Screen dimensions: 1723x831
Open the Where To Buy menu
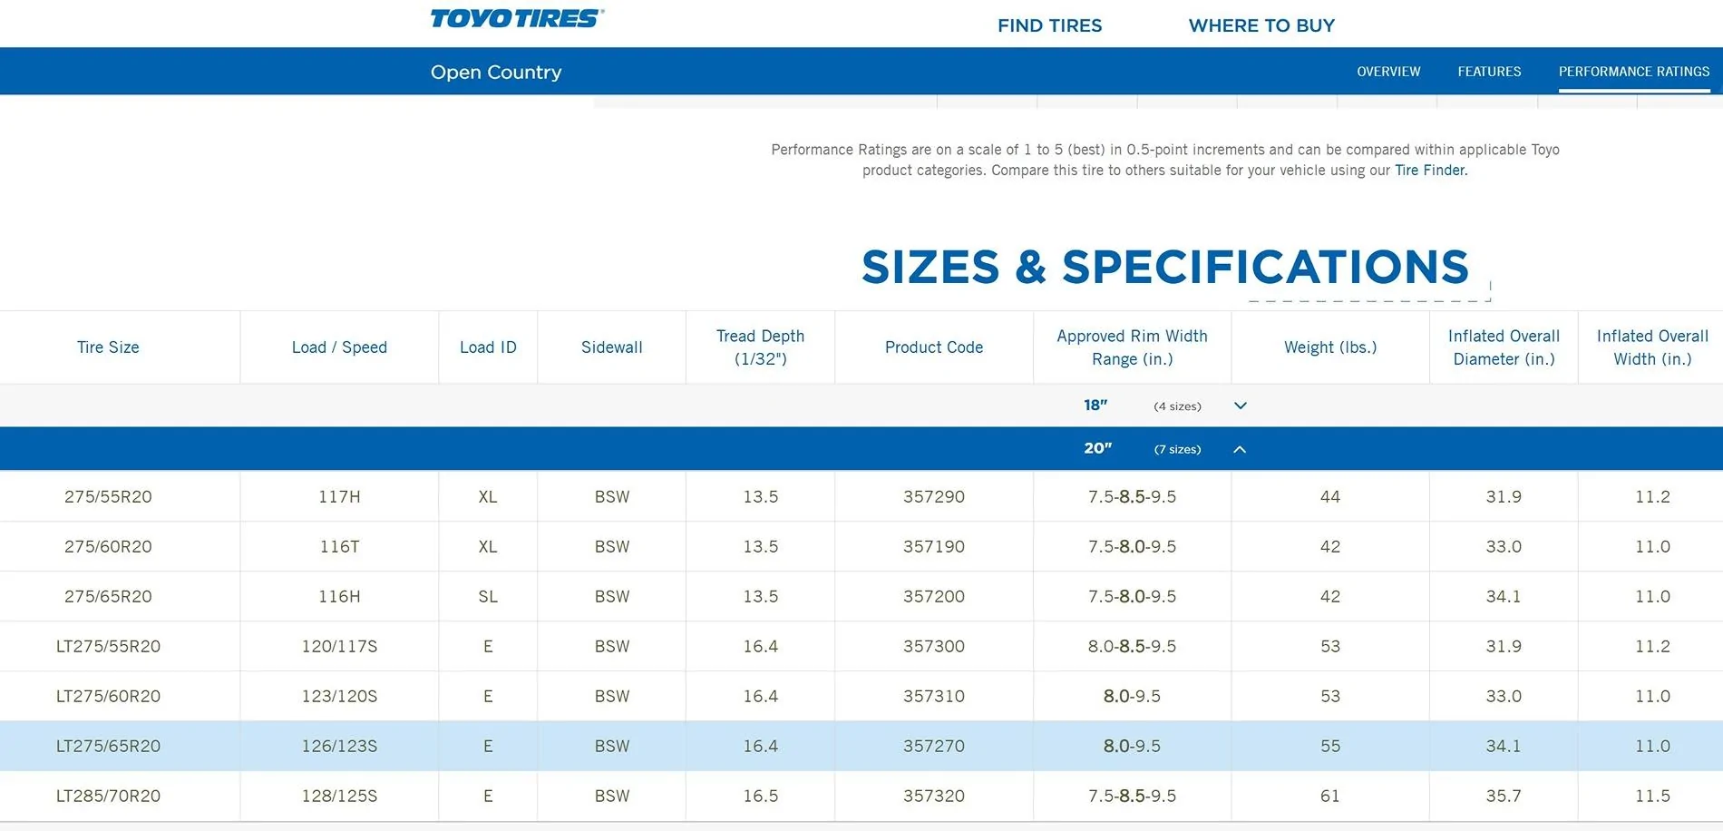(1261, 25)
